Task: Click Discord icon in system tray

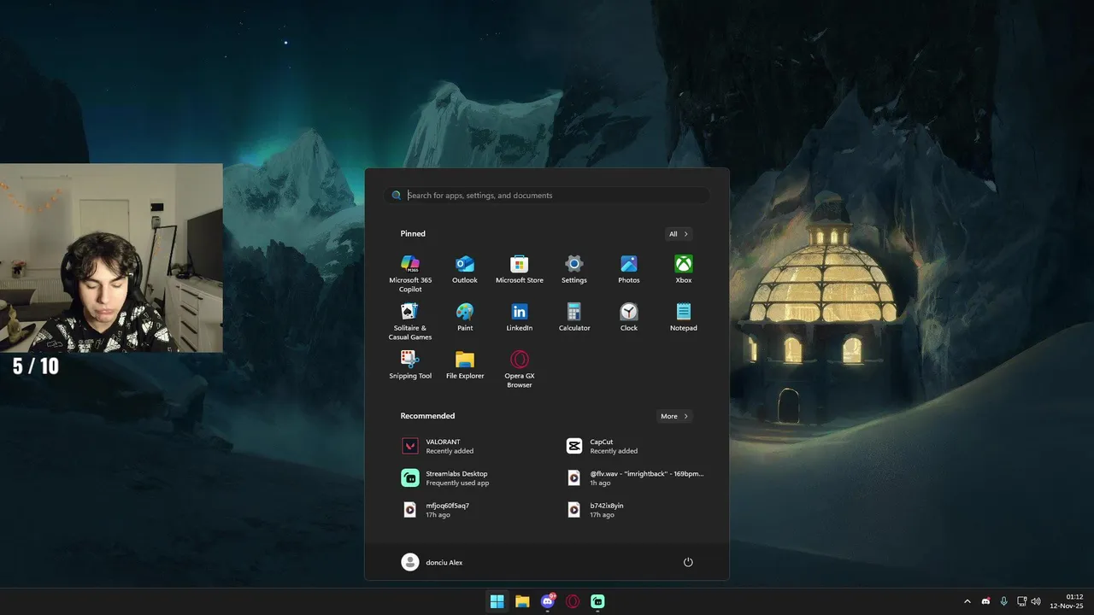Action: (985, 601)
